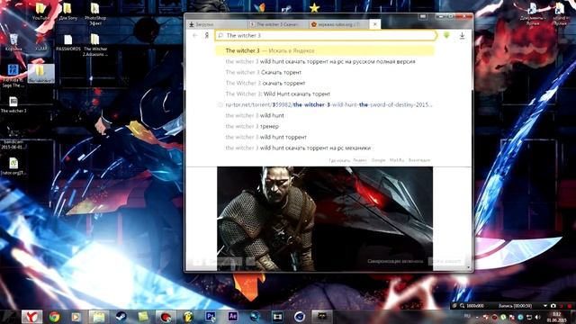Image resolution: width=576 pixels, height=324 pixels.
Task: Switch to the Загрузки tab
Action: (x=217, y=24)
